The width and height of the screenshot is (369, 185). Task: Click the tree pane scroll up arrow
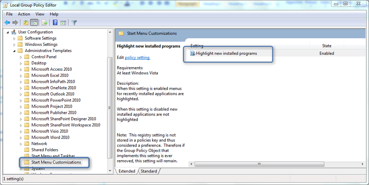(x=110, y=32)
